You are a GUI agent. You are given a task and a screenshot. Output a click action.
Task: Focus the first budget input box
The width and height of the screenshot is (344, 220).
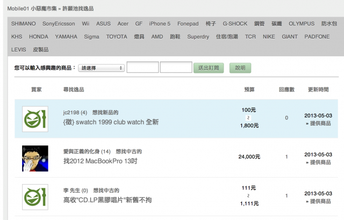[142, 67]
